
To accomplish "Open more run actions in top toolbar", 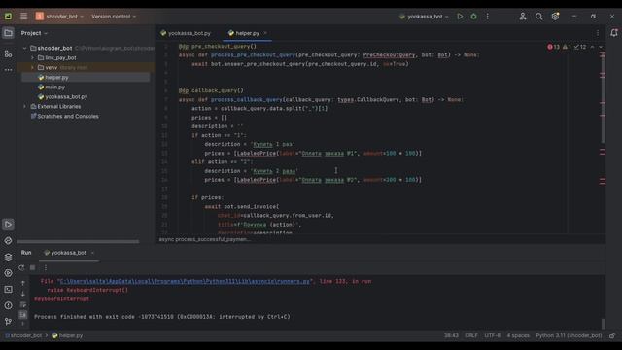I will pos(488,17).
